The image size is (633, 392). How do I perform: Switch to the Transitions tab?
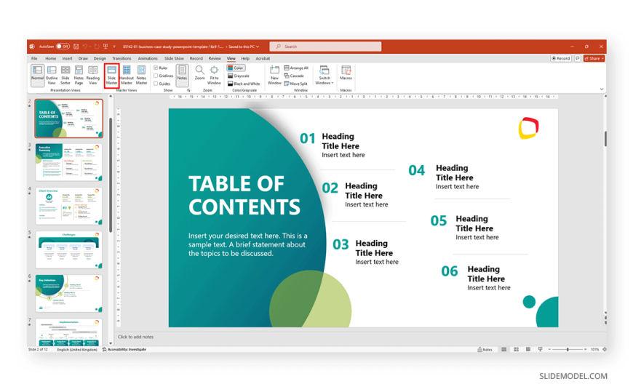tap(122, 58)
